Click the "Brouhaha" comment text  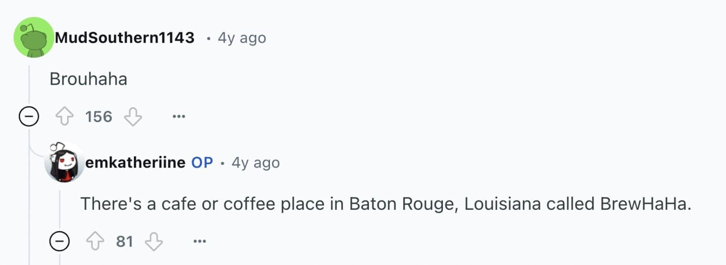[88, 79]
